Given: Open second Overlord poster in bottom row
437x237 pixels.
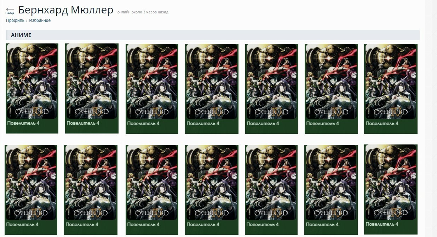Looking at the screenshot, I should click(91, 182).
